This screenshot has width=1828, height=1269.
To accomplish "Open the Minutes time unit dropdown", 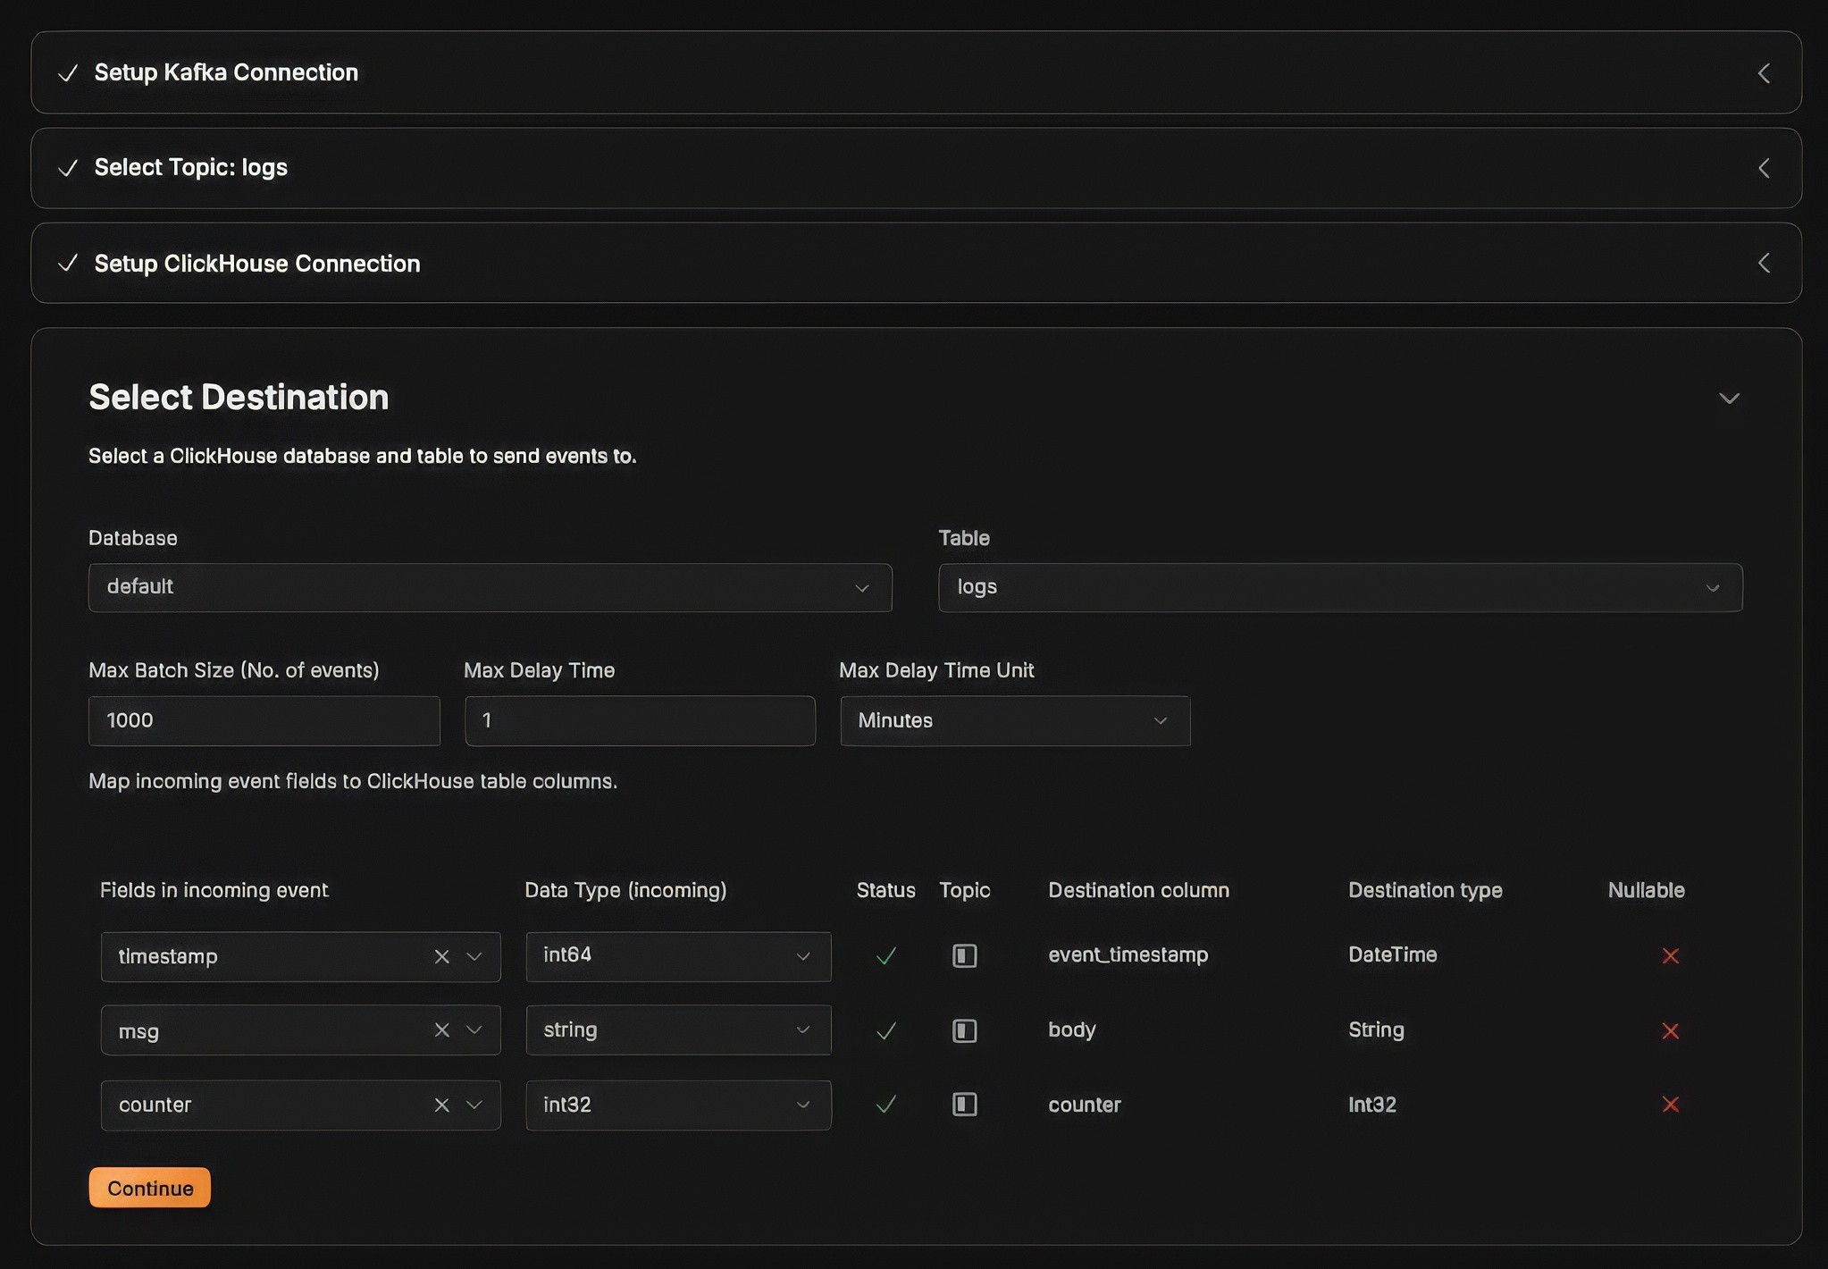I will coord(1014,720).
